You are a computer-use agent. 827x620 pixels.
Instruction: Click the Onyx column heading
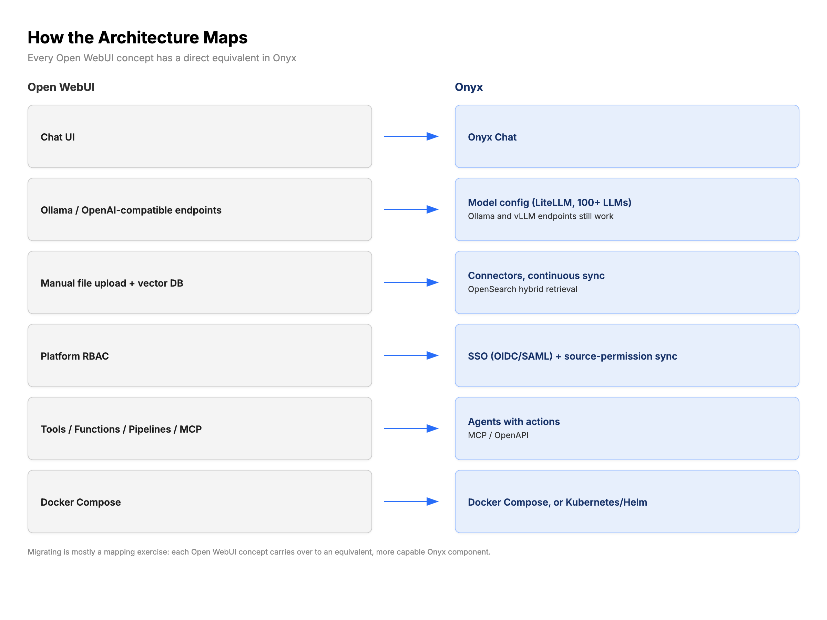click(469, 87)
